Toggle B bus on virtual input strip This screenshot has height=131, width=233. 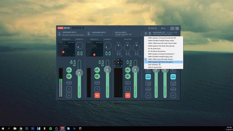(x=128, y=76)
